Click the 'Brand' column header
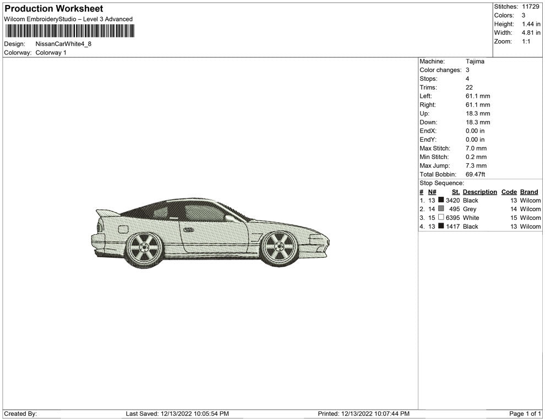 (529, 192)
